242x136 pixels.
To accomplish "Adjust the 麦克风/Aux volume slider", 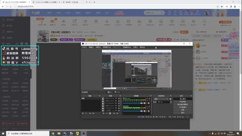I will click(133, 103).
